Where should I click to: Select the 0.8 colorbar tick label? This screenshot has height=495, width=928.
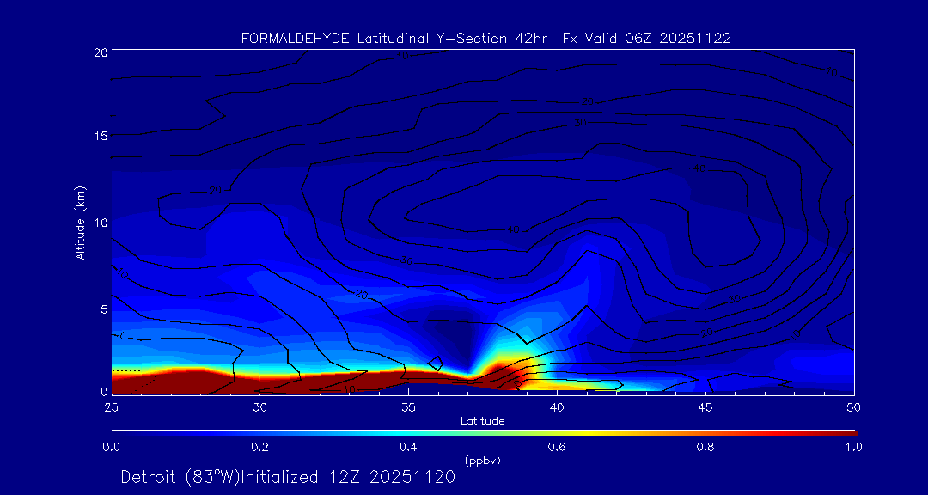705,447
